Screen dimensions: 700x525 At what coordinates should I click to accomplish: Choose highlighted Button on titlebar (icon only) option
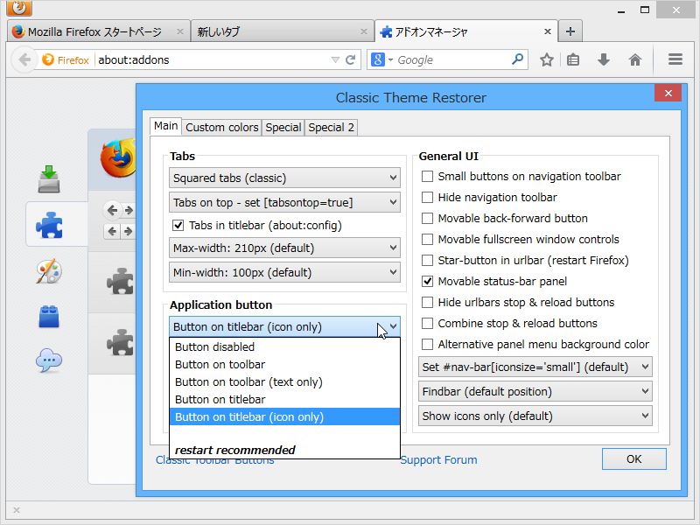[x=284, y=416]
